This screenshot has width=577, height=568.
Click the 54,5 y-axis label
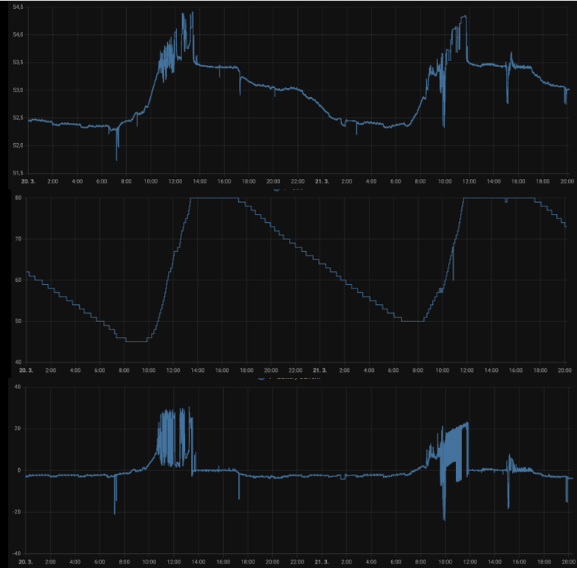coord(18,7)
